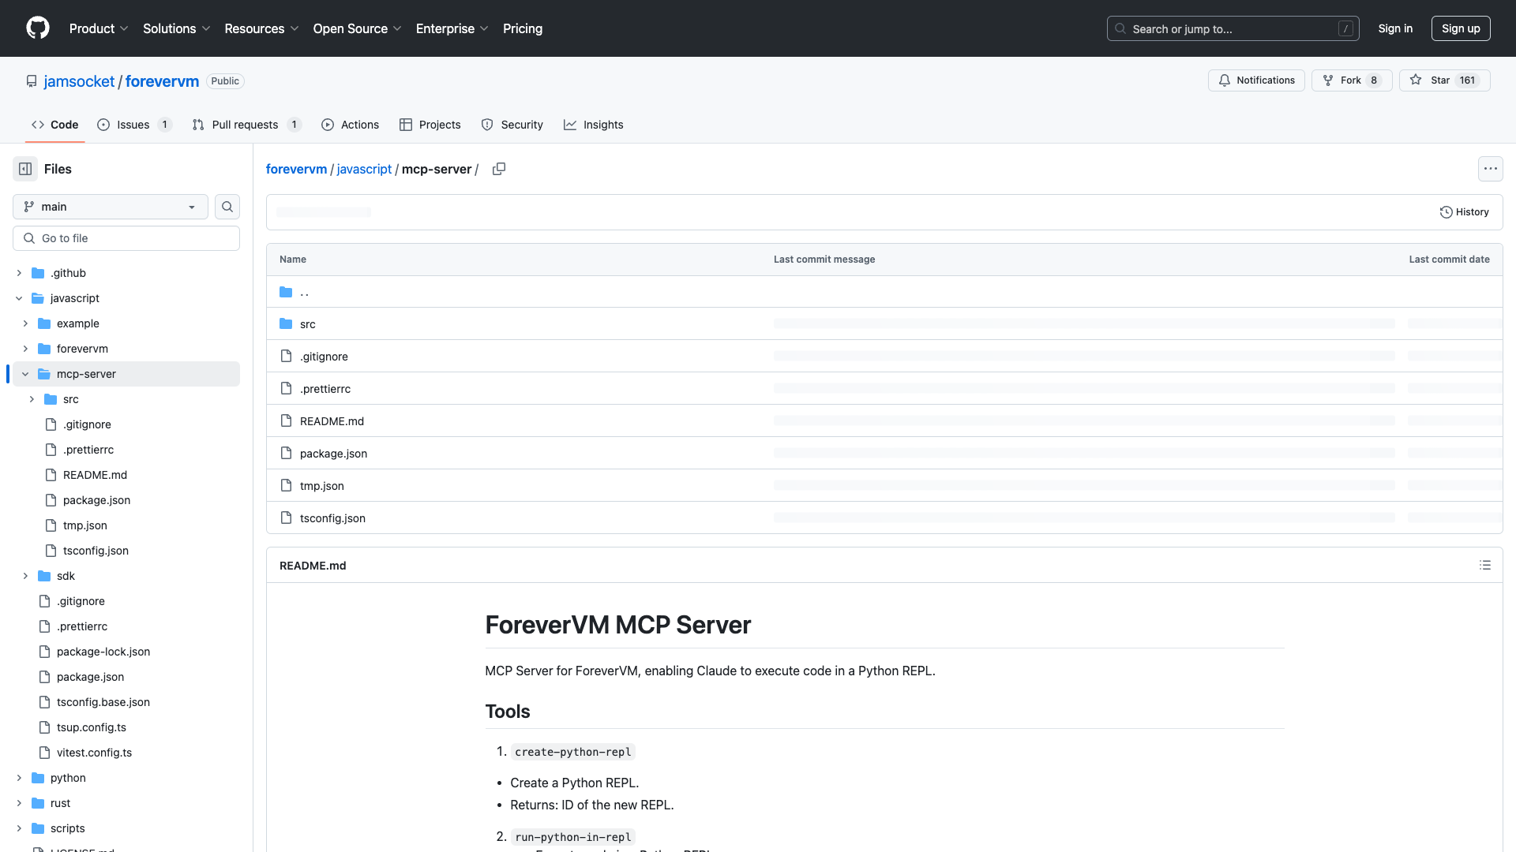The width and height of the screenshot is (1516, 852).
Task: Open the Notifications bell
Action: coord(1225,80)
